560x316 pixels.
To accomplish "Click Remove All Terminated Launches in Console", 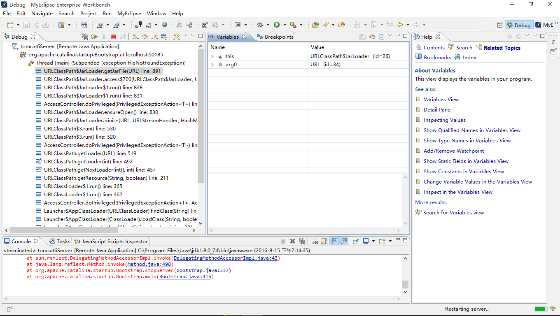I will 302,241.
